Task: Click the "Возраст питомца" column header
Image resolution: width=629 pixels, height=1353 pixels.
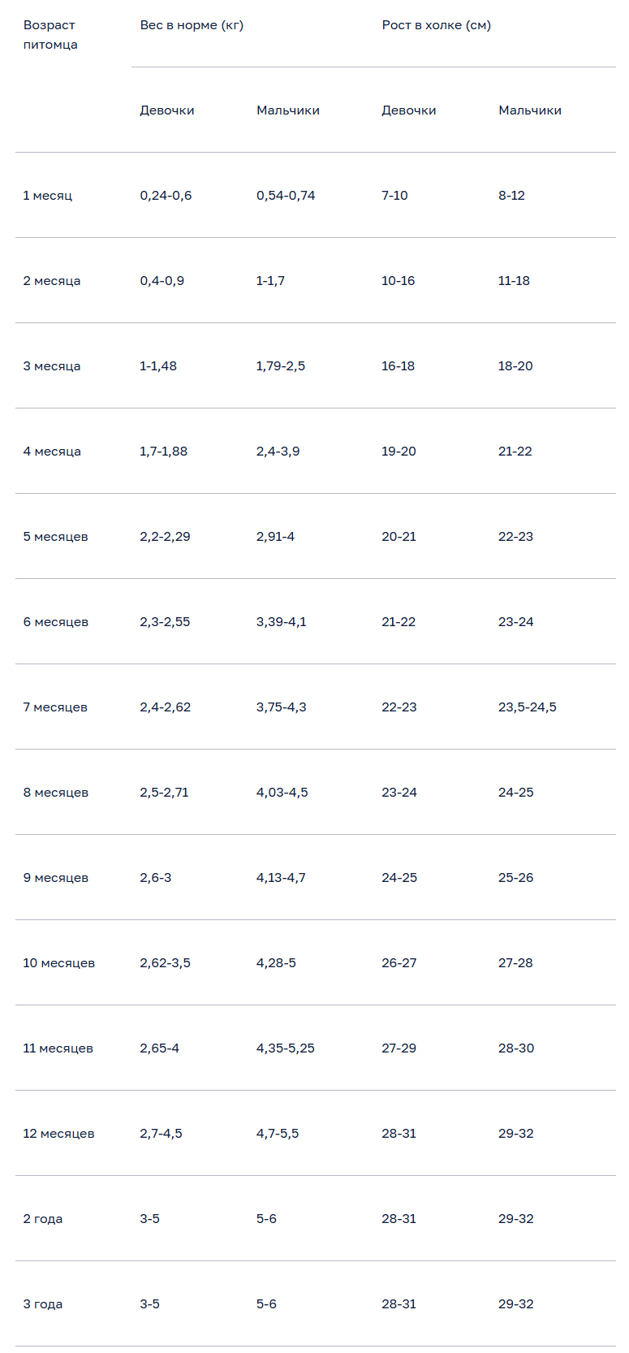Action: [50, 35]
